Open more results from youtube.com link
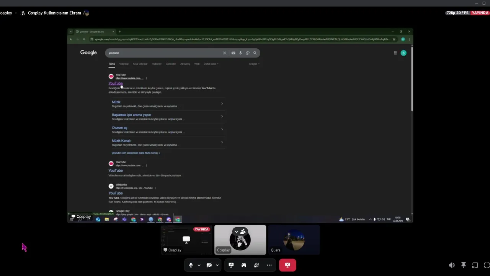Viewport: 490px width, 276px height. [136, 153]
